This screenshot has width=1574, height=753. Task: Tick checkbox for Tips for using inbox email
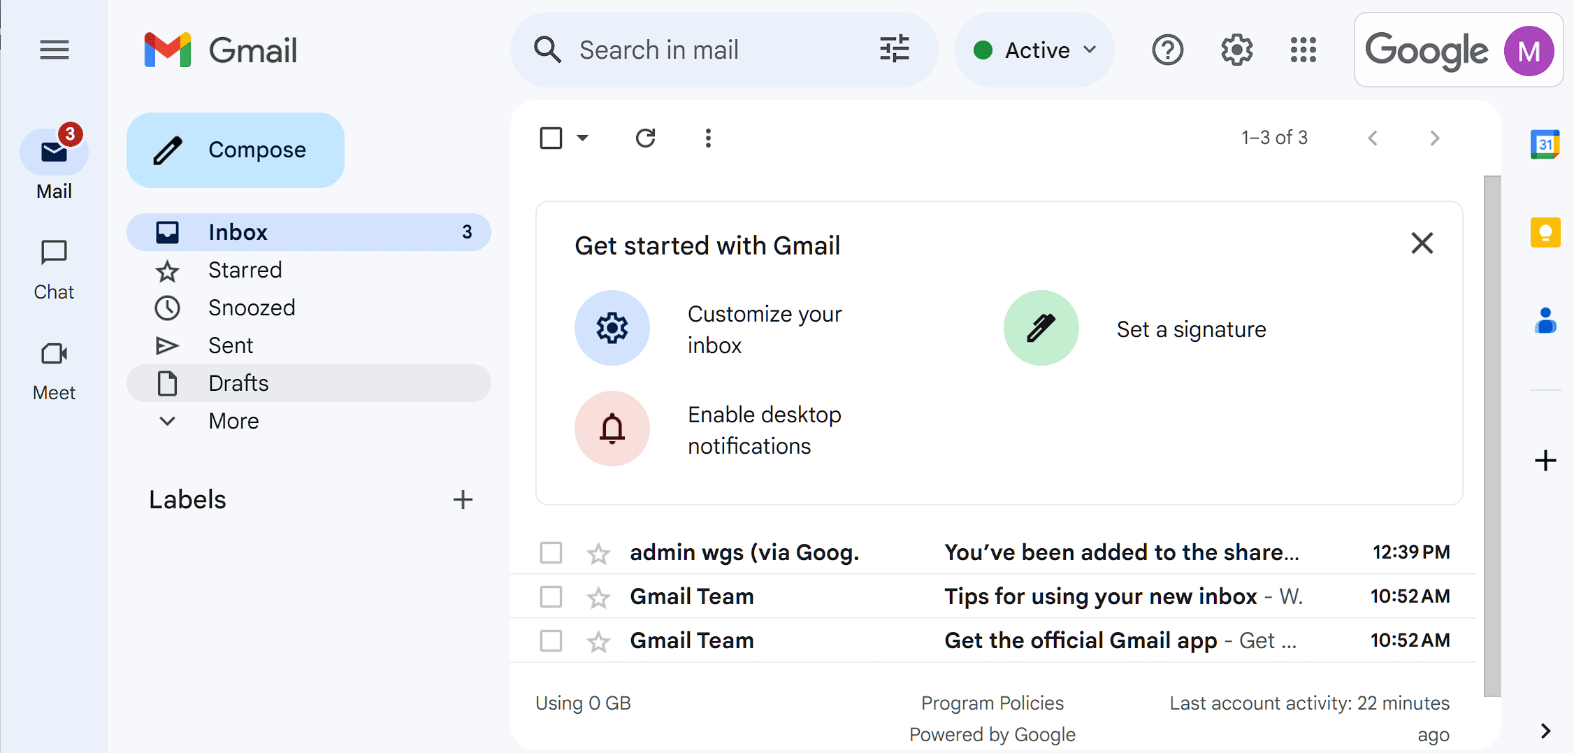[551, 596]
